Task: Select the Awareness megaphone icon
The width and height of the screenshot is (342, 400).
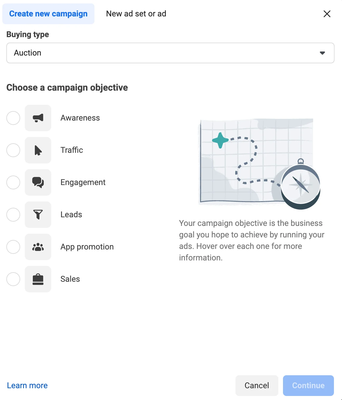Action: (38, 118)
